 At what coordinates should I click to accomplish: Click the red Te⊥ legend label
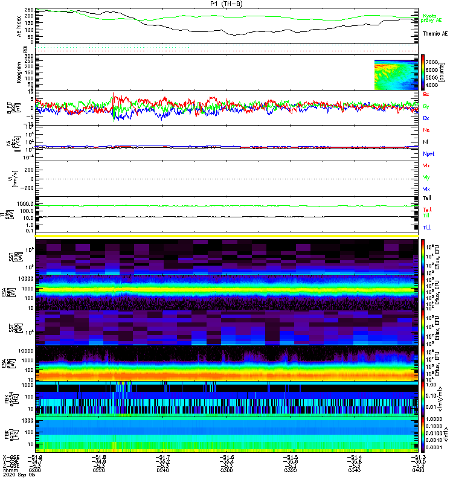(x=427, y=210)
